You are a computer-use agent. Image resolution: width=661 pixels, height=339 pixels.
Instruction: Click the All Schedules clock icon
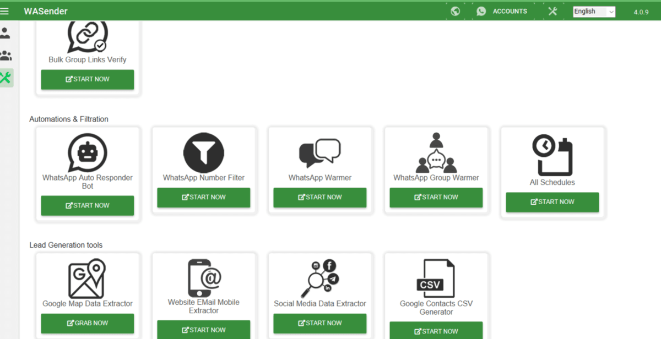(x=552, y=155)
